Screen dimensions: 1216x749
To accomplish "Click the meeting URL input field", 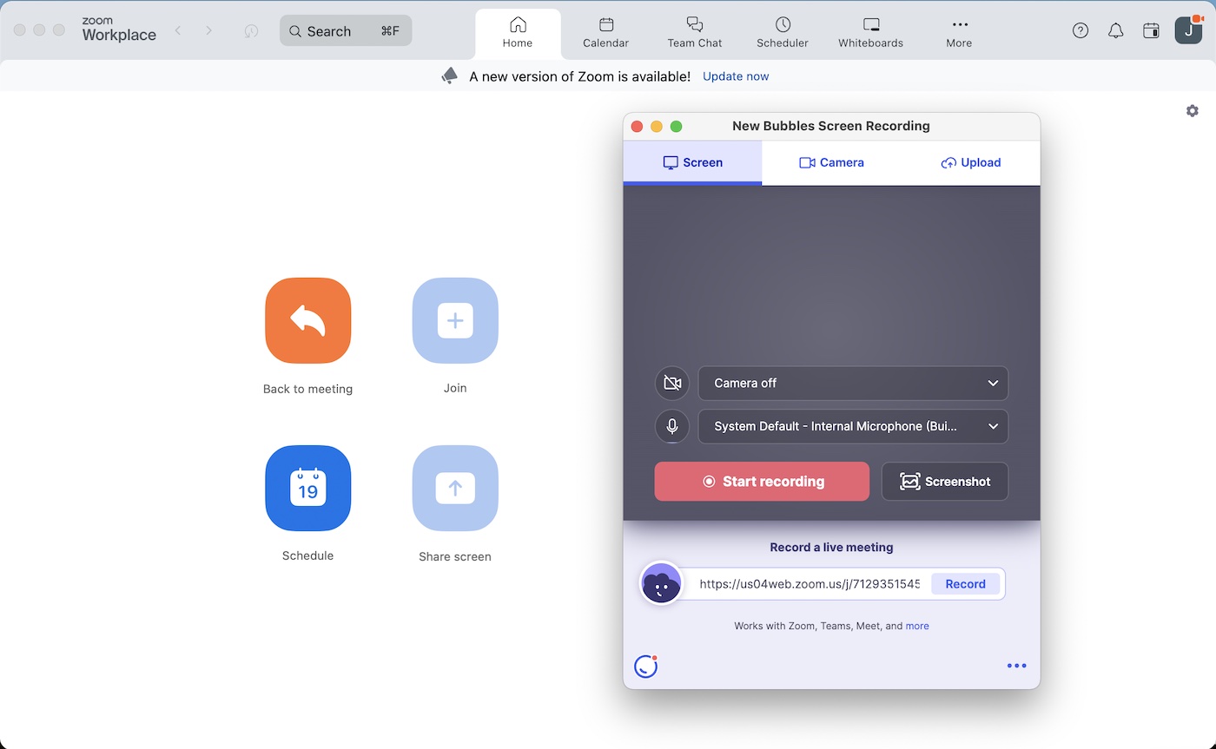I will (x=809, y=584).
